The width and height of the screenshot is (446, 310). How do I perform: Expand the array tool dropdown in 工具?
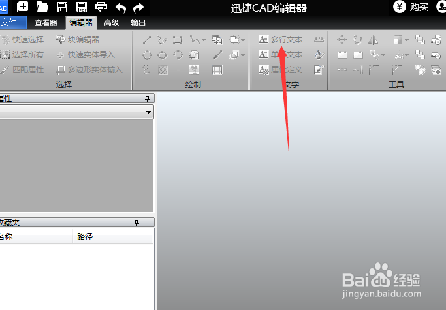[407, 40]
